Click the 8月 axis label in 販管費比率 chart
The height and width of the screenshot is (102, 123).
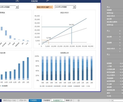coord(60,83)
